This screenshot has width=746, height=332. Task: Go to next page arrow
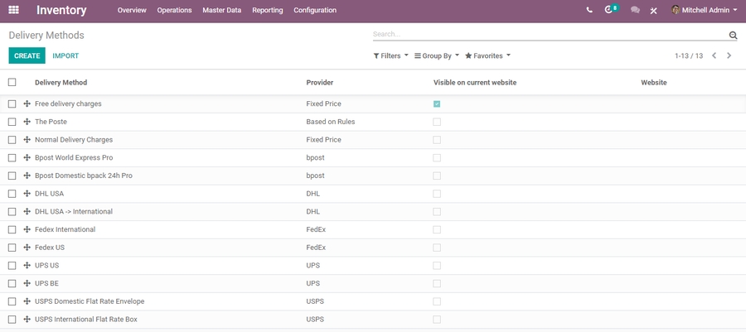729,55
